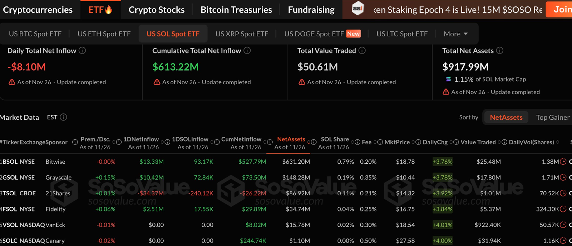Click the orange Join button
Viewport: 572px width, 246px height.
click(x=559, y=10)
